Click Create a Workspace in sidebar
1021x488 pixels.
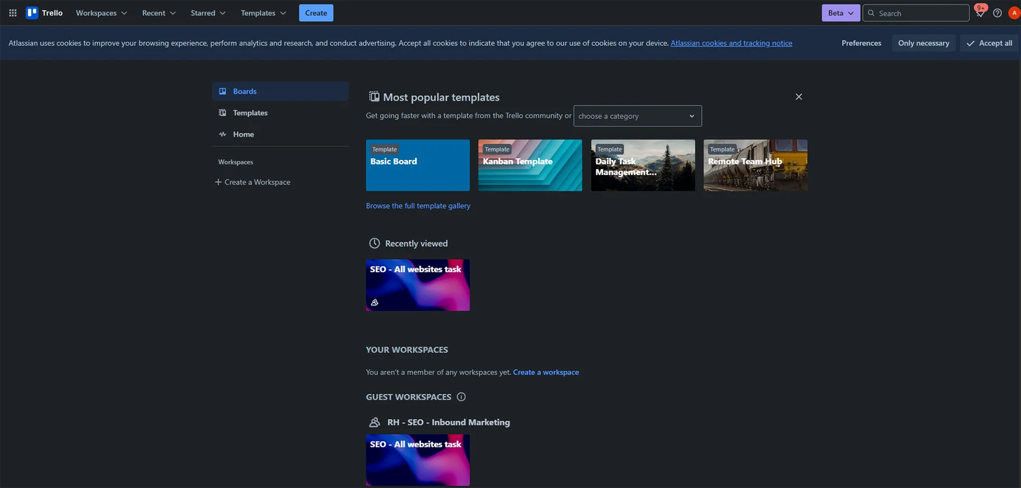coord(252,182)
